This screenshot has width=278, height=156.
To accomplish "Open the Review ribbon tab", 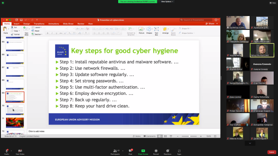I will pyautogui.click(x=81, y=24).
